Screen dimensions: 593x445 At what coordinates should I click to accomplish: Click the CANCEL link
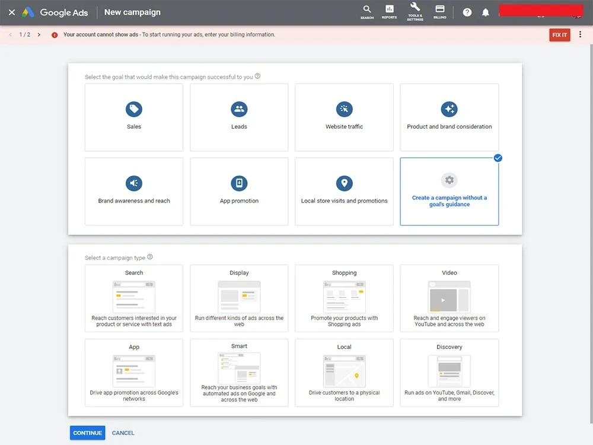click(x=123, y=433)
